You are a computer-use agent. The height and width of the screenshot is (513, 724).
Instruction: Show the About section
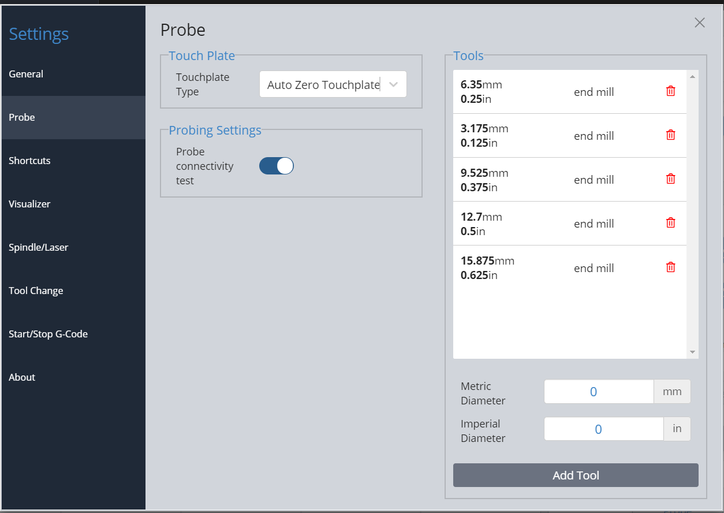(22, 377)
